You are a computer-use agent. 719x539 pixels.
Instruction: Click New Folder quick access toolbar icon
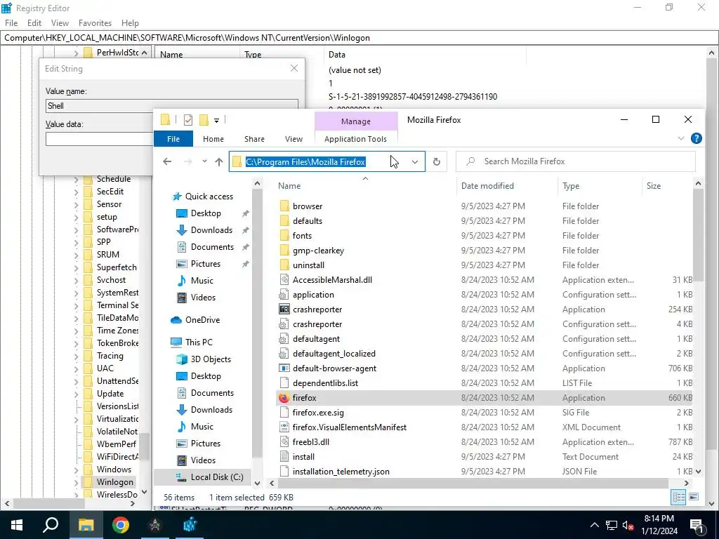[x=204, y=120]
